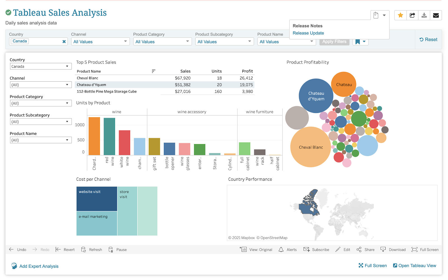Click the blue bookmark icon
448x280 pixels.
coord(358,42)
